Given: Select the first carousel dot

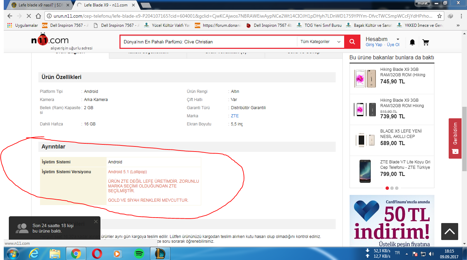Looking at the screenshot, I should [x=387, y=188].
